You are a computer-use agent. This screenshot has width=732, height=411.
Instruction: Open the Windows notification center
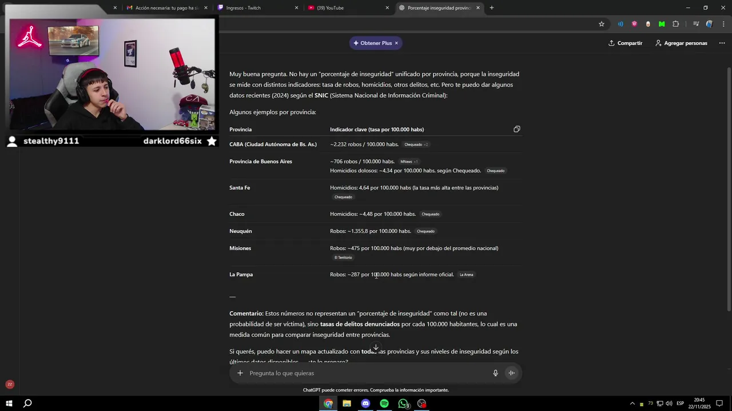coord(719,404)
